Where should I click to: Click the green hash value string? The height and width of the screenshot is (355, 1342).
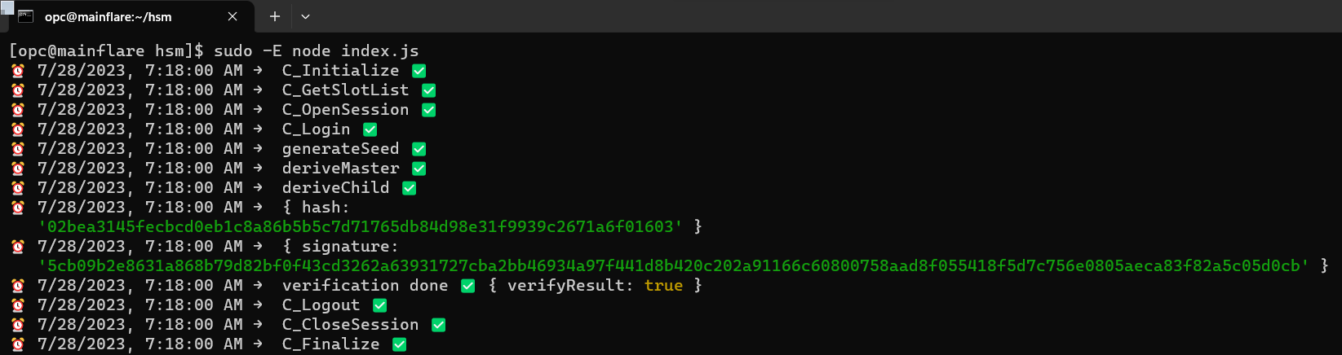tap(361, 226)
